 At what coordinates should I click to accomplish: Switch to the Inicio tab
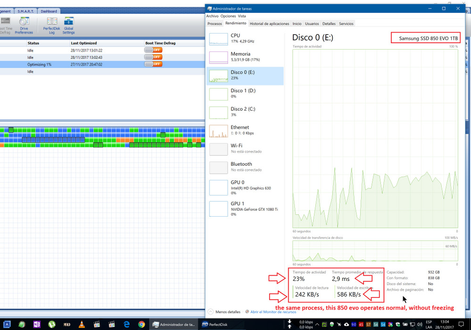(297, 24)
